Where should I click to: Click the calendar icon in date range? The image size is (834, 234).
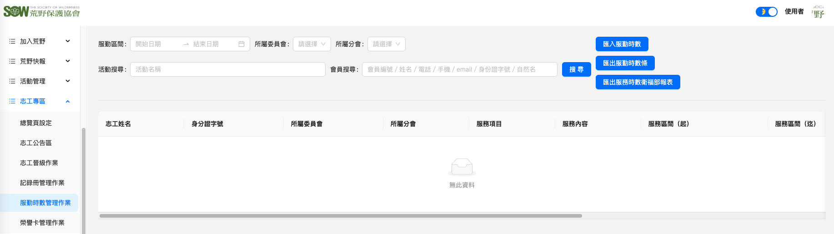(x=241, y=44)
